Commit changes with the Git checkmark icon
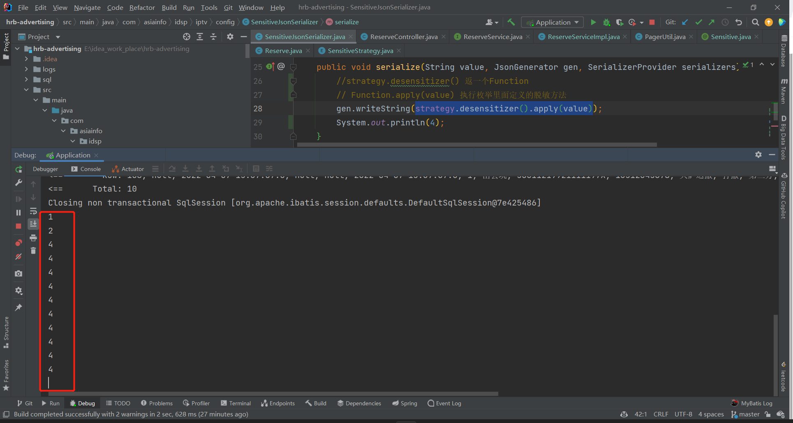 698,22
